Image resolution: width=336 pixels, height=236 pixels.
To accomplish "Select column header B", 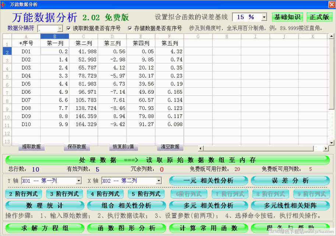I will click(x=54, y=36).
